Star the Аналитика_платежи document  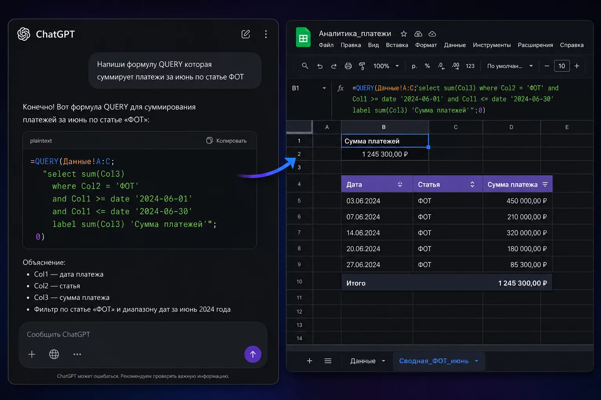pyautogui.click(x=404, y=34)
